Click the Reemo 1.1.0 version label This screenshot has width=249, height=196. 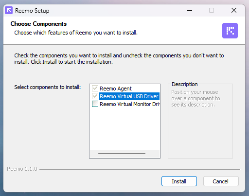(x=22, y=169)
